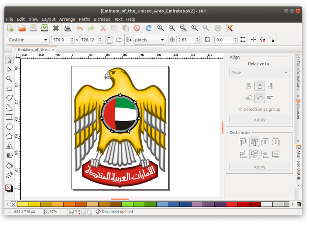Click the Undo arrow icon
This screenshot has width=309, height=230.
click(80, 28)
